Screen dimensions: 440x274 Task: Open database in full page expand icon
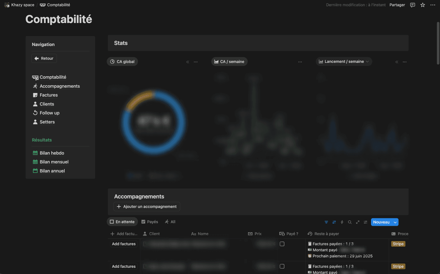358,222
